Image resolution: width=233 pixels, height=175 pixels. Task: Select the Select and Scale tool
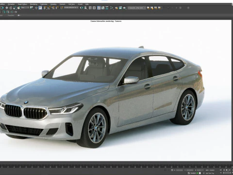[15, 8]
